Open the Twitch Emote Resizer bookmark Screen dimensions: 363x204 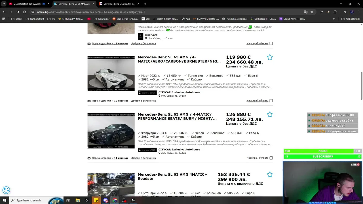235,19
